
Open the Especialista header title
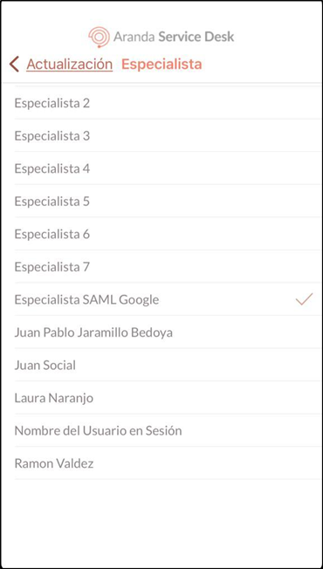tap(161, 65)
